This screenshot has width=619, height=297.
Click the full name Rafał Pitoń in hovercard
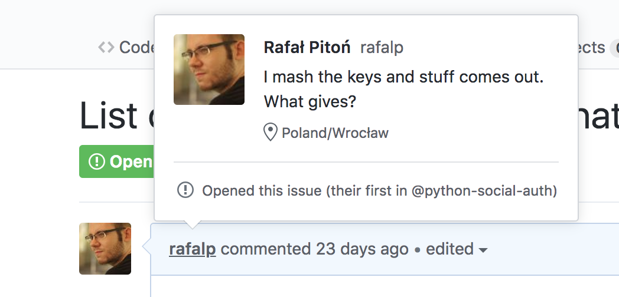(x=307, y=48)
